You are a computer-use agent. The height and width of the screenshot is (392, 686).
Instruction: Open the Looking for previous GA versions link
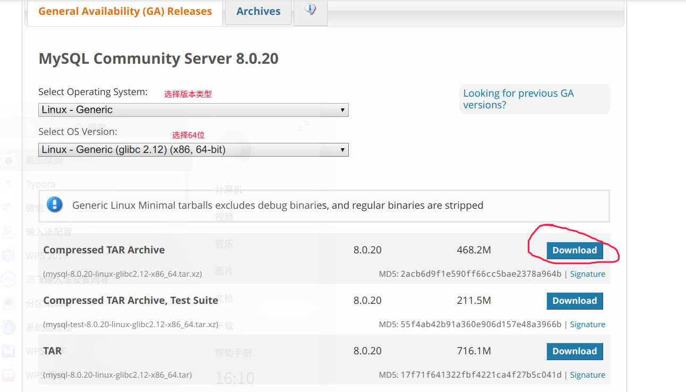(x=518, y=99)
